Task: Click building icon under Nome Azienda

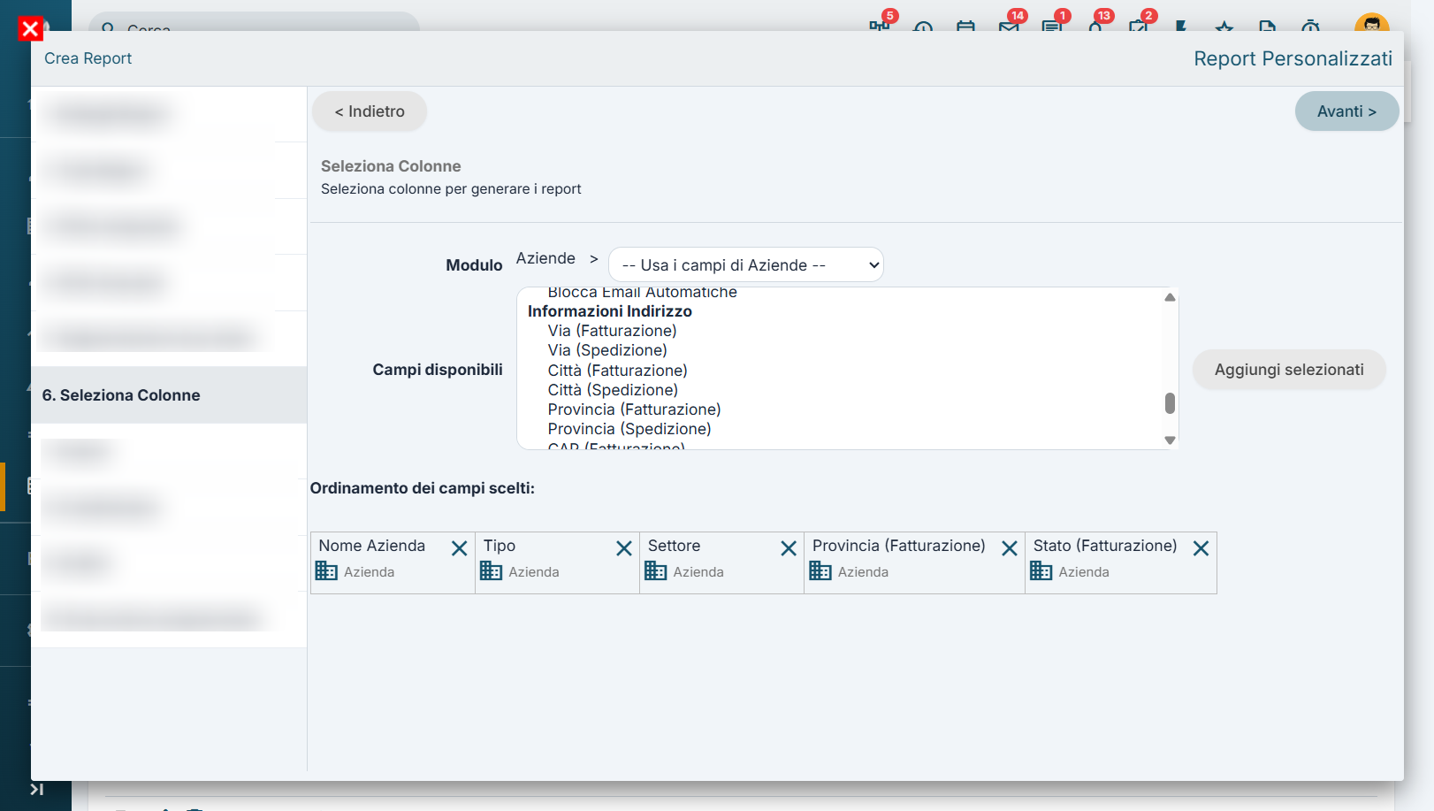Action: coord(326,571)
